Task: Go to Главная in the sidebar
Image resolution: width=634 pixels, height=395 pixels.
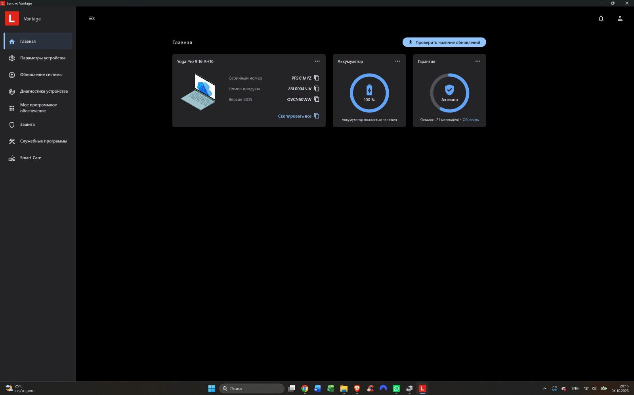Action: click(x=38, y=41)
